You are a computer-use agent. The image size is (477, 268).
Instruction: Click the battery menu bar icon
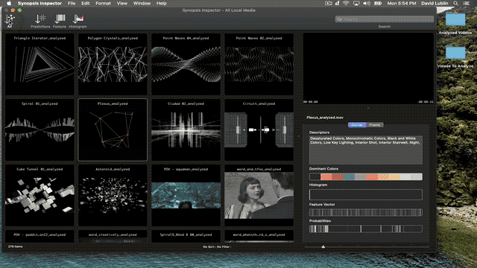tap(378, 3)
